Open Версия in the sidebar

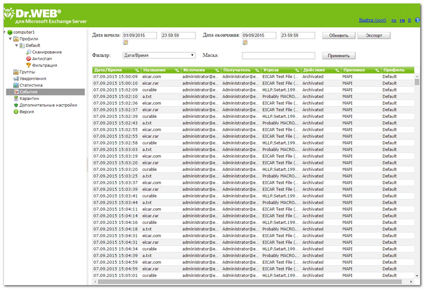[x=26, y=112]
